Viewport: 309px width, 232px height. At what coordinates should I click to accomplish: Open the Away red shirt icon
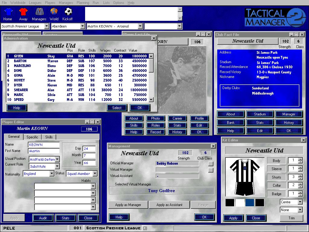click(23, 12)
